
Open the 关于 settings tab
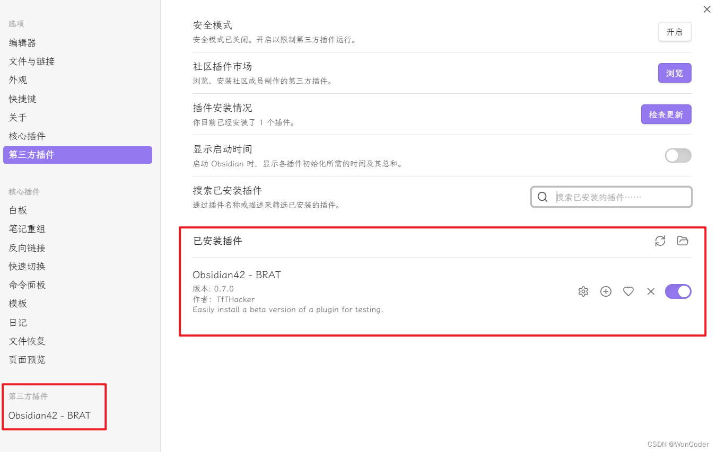tap(77, 118)
